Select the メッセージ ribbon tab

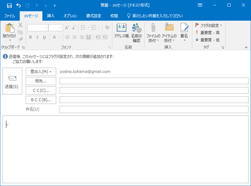31,16
